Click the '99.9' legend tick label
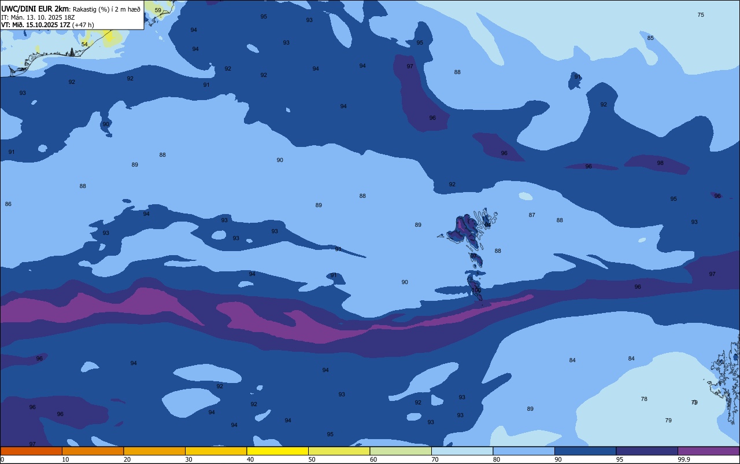This screenshot has width=740, height=464. pos(683,459)
